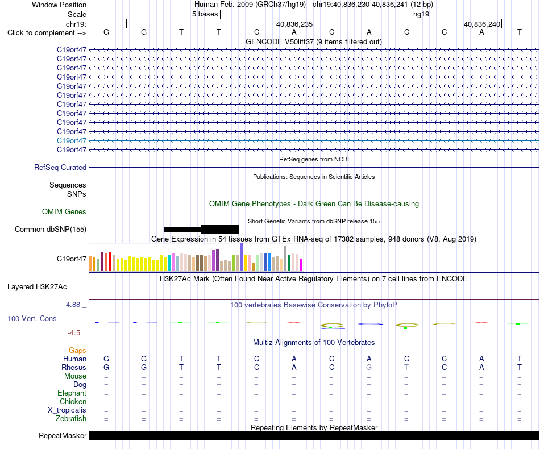Click 'Click to complement -->' to complement bases
This screenshot has width=540, height=449.
pyautogui.click(x=47, y=33)
